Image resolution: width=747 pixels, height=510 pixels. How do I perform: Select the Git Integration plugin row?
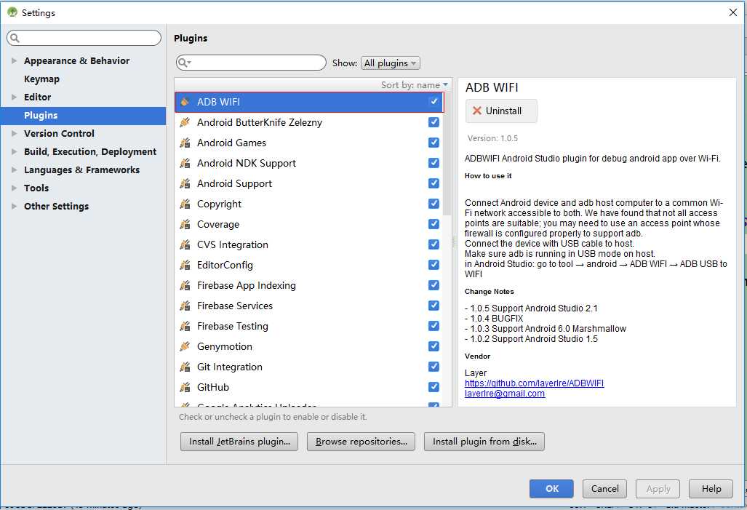pyautogui.click(x=310, y=367)
